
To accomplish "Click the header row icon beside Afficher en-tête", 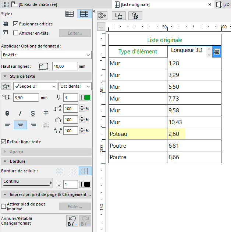I will 6,32.
